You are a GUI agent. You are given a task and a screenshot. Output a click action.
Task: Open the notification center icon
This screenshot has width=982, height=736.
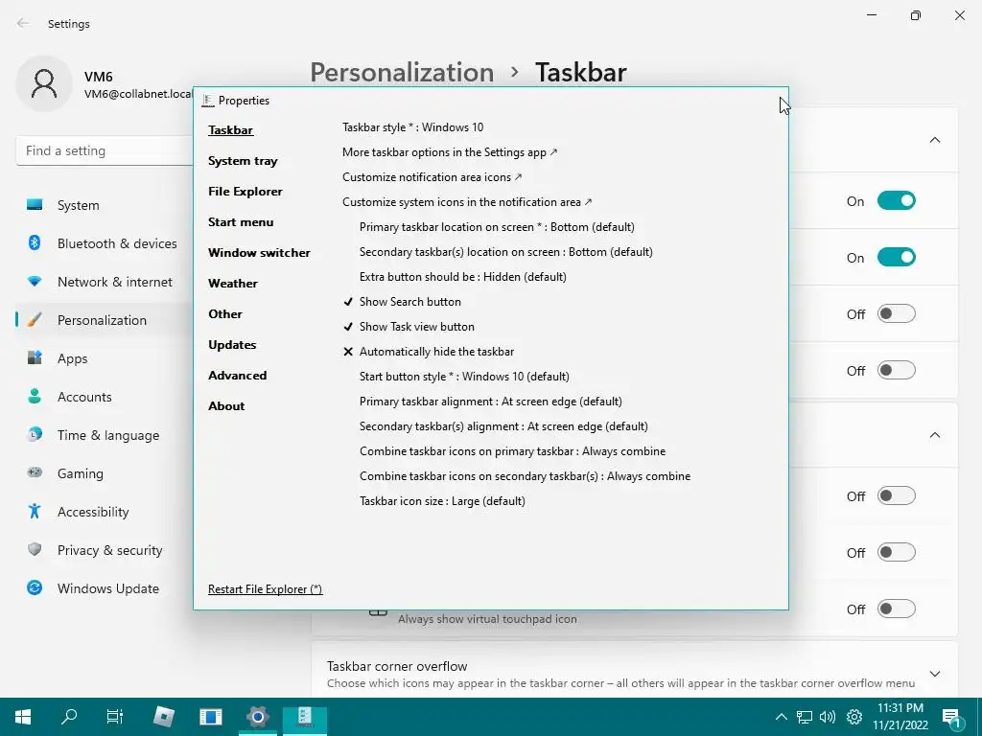click(x=951, y=717)
